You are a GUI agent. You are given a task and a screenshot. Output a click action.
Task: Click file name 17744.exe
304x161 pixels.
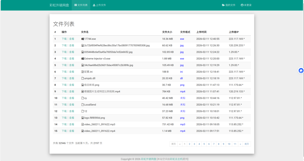90,39
